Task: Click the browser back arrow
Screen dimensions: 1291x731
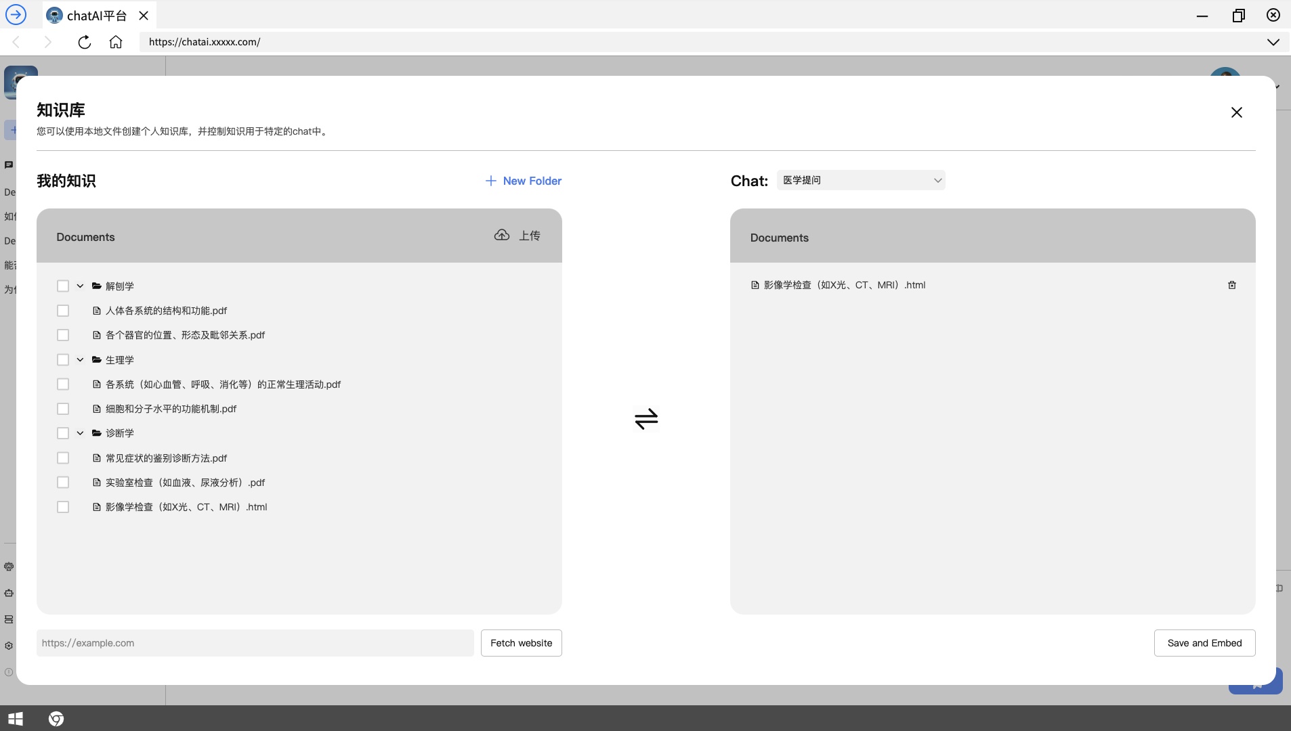Action: pyautogui.click(x=16, y=42)
